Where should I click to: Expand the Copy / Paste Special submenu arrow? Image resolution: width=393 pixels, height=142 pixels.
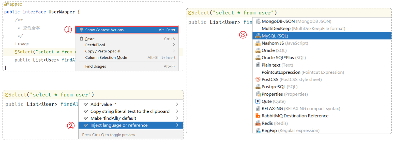click(174, 51)
